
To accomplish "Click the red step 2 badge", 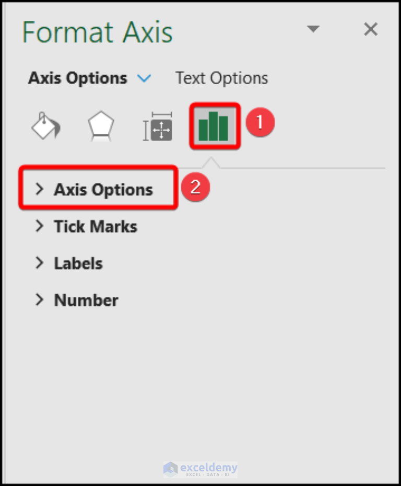I will 195,187.
